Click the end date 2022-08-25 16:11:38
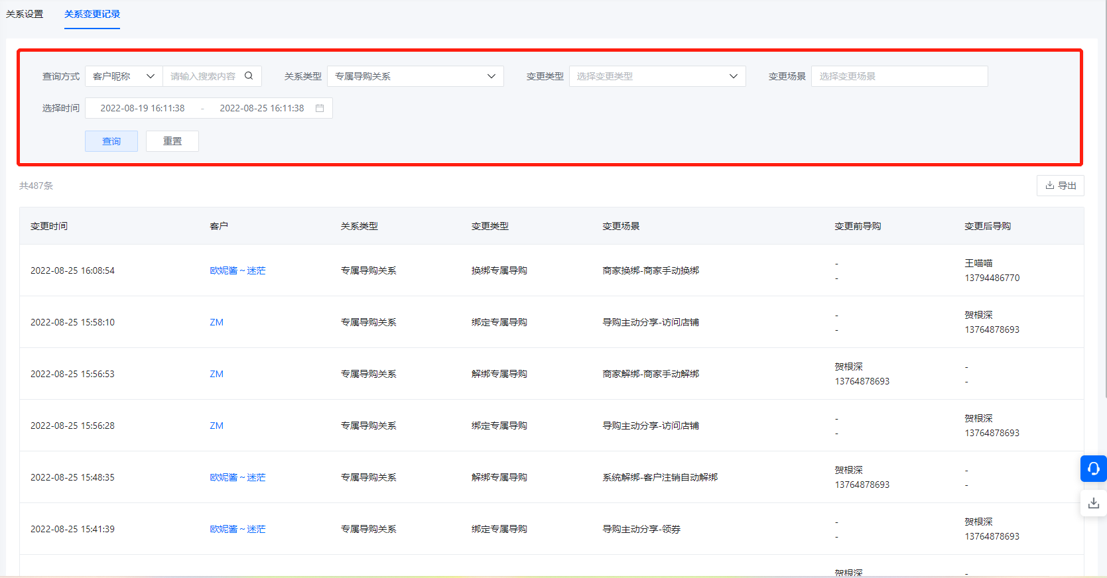The width and height of the screenshot is (1107, 578). 262,108
